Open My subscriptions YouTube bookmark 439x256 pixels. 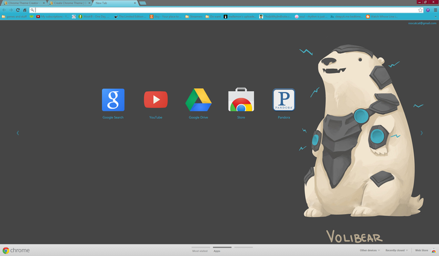coord(52,16)
